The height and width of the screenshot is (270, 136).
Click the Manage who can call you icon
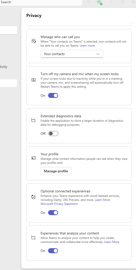pyautogui.click(x=34, y=41)
